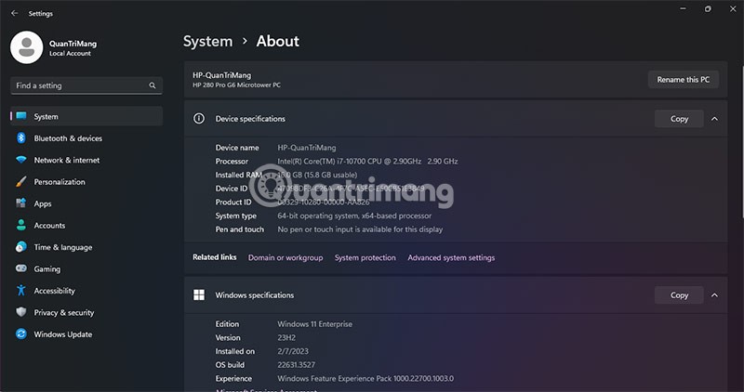Click the Accessibility figure icon
Viewport: 744px width, 392px height.
click(x=20, y=291)
